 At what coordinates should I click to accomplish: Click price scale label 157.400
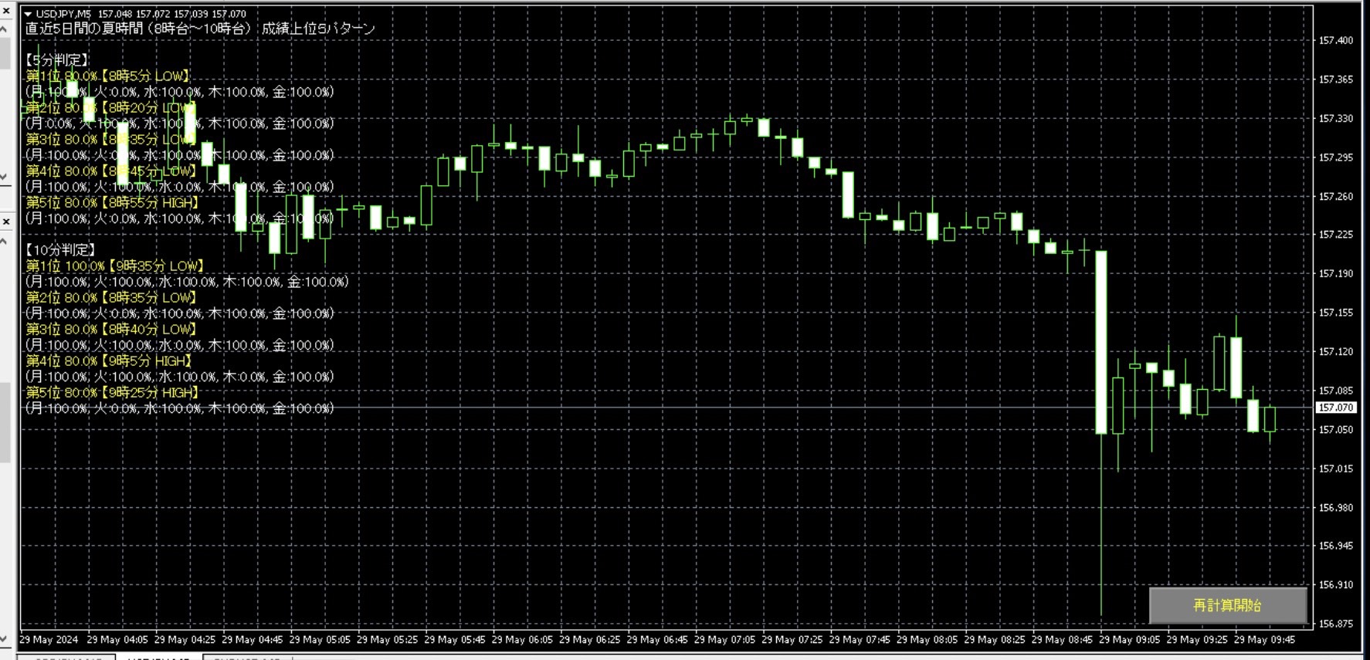click(x=1336, y=40)
